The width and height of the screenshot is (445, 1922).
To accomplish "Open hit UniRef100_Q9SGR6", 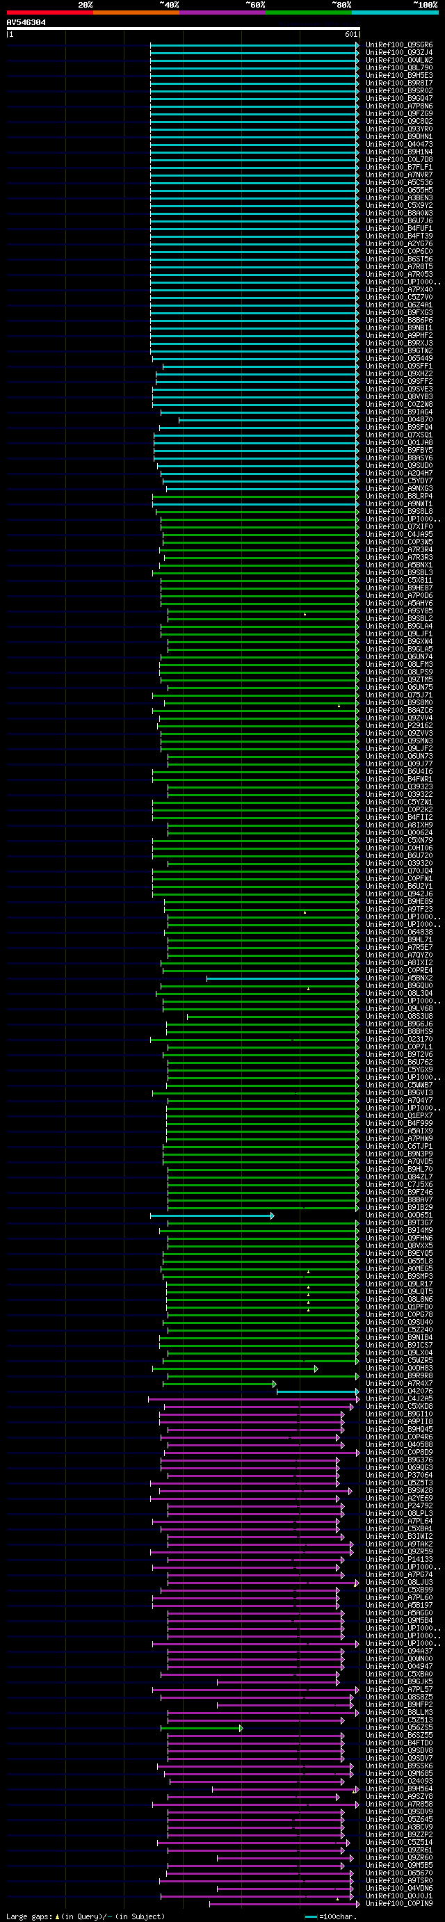I will click(398, 45).
